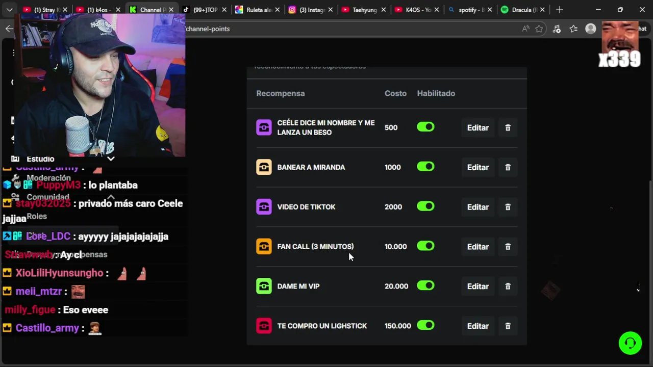Click the Costo column header
This screenshot has width=653, height=367.
coord(395,93)
